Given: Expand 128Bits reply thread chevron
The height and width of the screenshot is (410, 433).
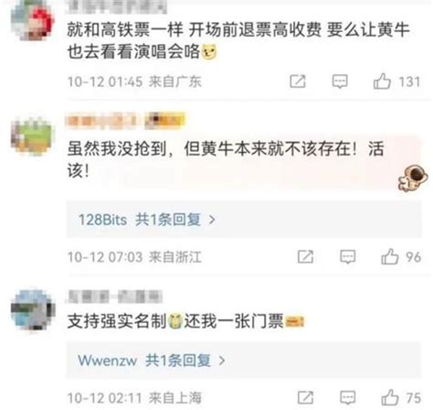Looking at the screenshot, I should point(212,220).
